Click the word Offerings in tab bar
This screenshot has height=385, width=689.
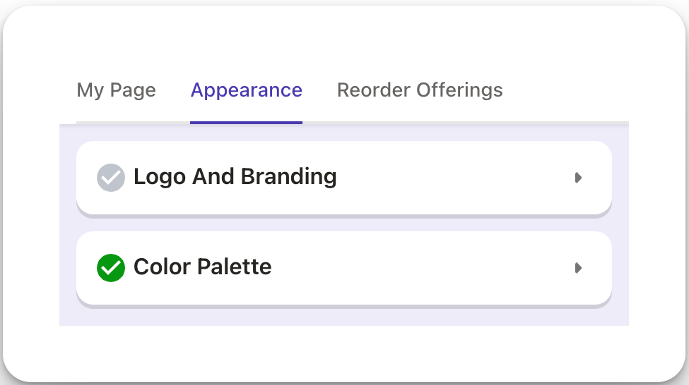point(459,91)
